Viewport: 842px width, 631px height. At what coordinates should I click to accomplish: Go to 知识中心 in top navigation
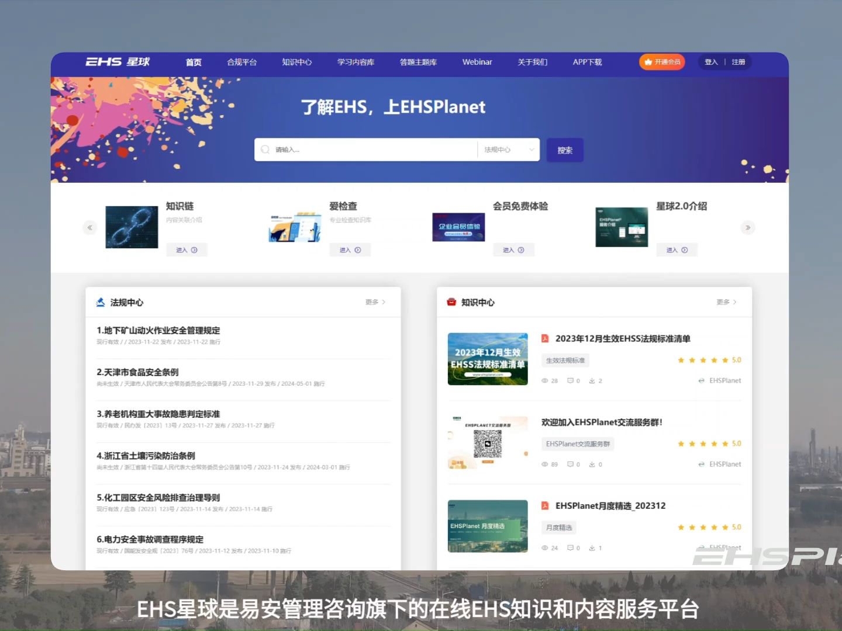[297, 62]
